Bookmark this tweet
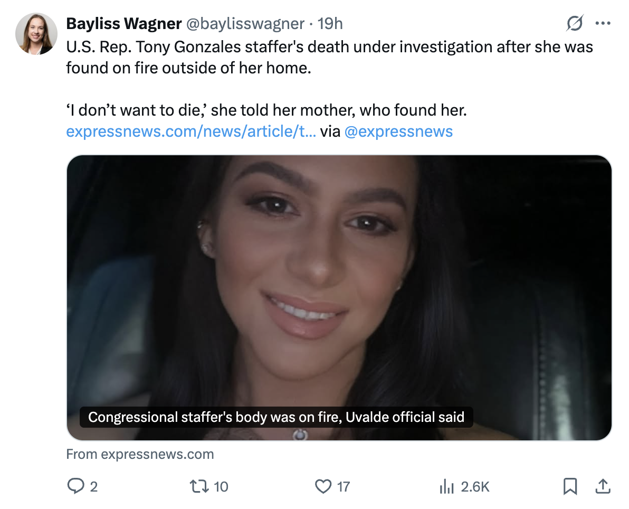 (570, 486)
